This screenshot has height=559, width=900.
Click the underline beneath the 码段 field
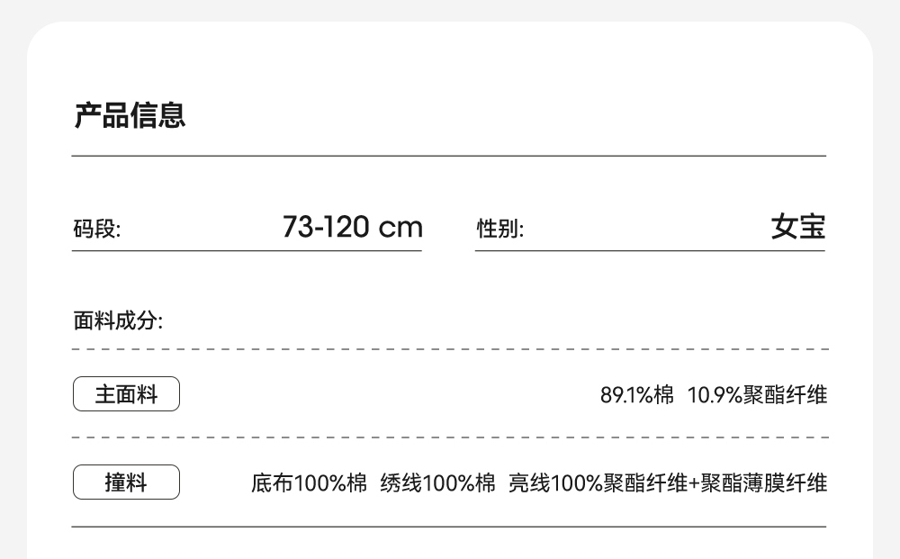click(x=247, y=250)
